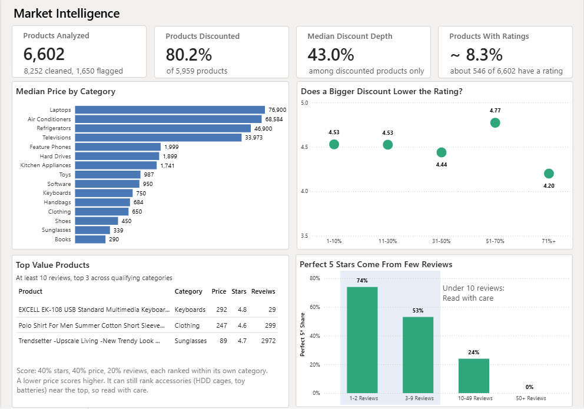Click the 24% bar for 10-49 Reviews

click(x=474, y=376)
